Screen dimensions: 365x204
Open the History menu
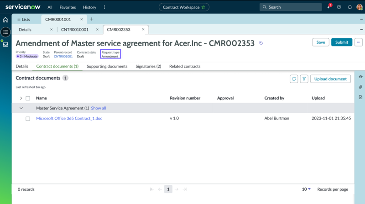pos(89,7)
